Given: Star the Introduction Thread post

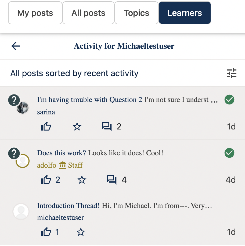Looking at the screenshot, I should point(81,232).
